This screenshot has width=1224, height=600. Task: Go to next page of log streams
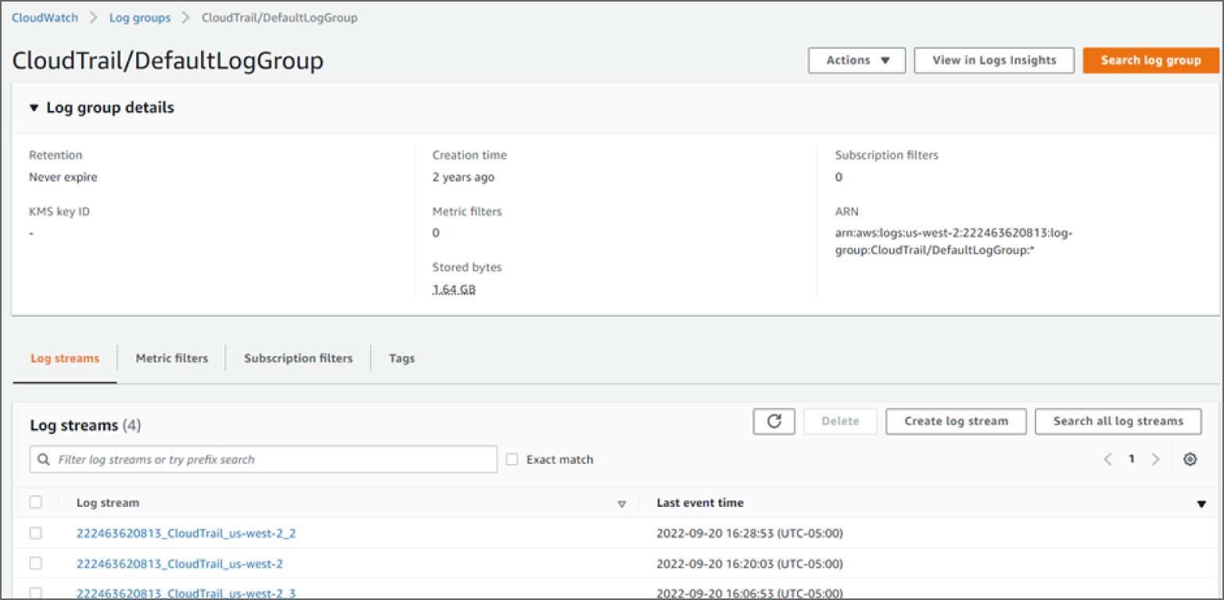click(1155, 459)
